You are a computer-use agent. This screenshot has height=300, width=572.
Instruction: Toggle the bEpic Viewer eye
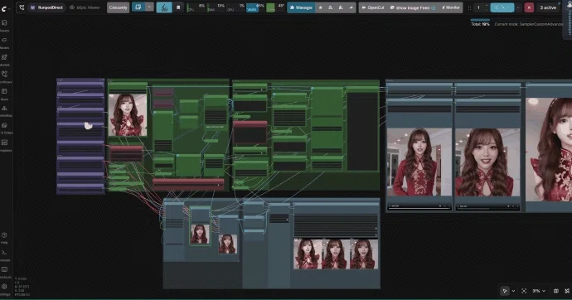(x=72, y=7)
